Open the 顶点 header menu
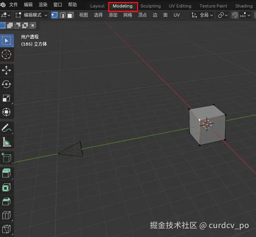The image size is (256, 237). [x=143, y=15]
